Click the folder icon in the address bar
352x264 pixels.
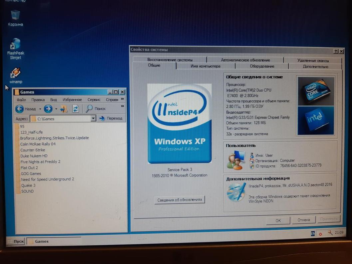click(x=33, y=119)
